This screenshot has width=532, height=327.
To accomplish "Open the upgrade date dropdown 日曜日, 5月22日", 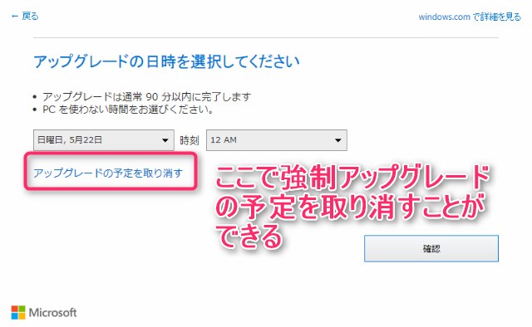I will (103, 140).
